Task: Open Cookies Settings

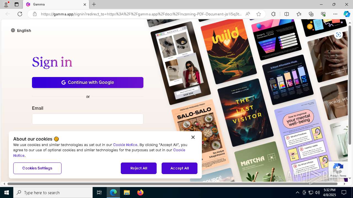Action: point(37,168)
